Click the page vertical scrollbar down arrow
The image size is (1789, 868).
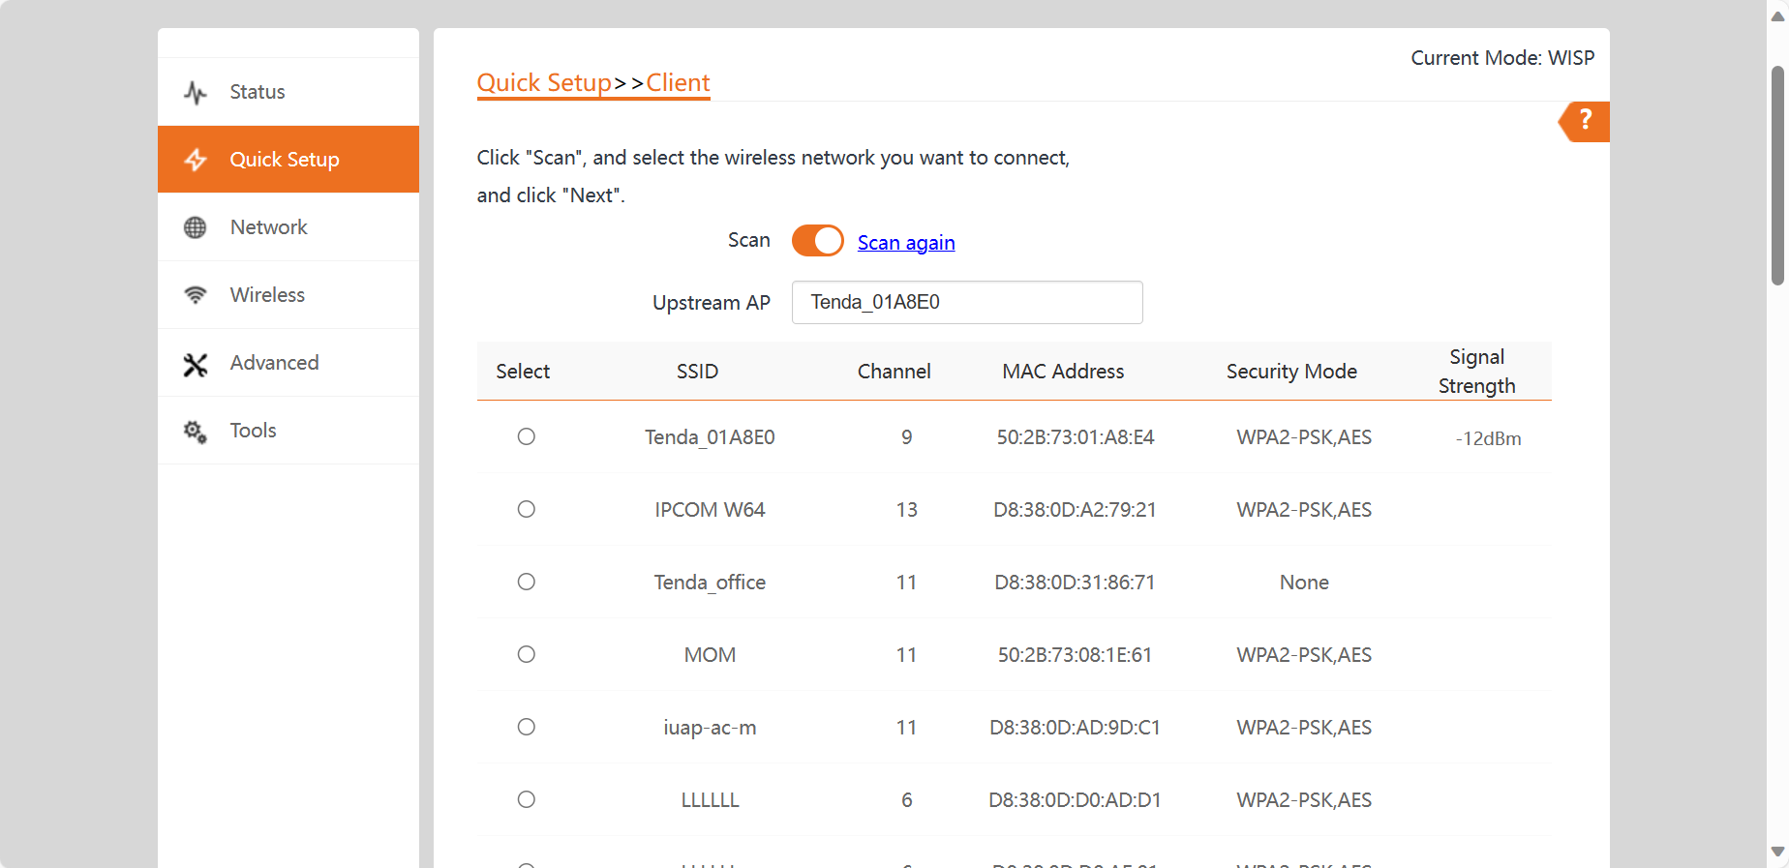click(x=1777, y=853)
